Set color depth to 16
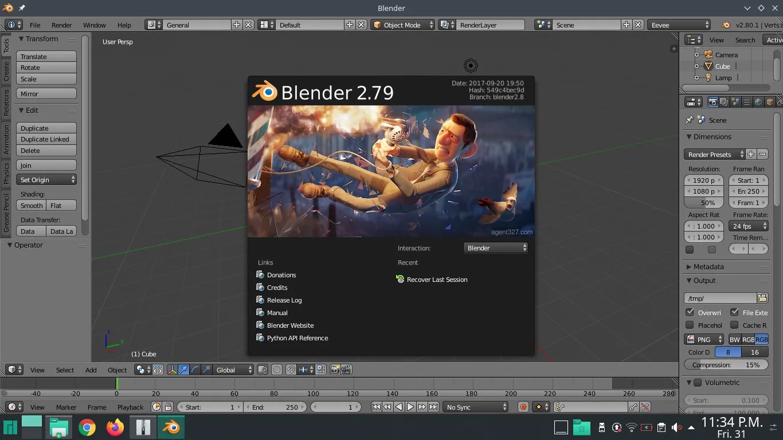 coord(754,352)
